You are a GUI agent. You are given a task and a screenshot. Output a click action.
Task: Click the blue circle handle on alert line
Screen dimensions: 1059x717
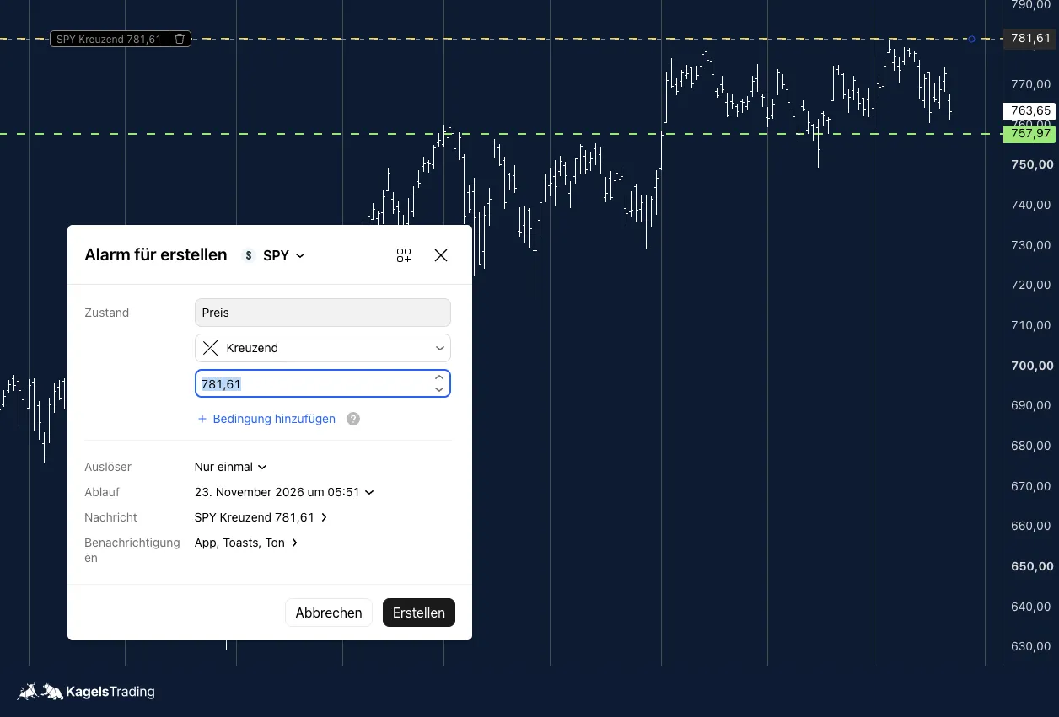point(971,39)
